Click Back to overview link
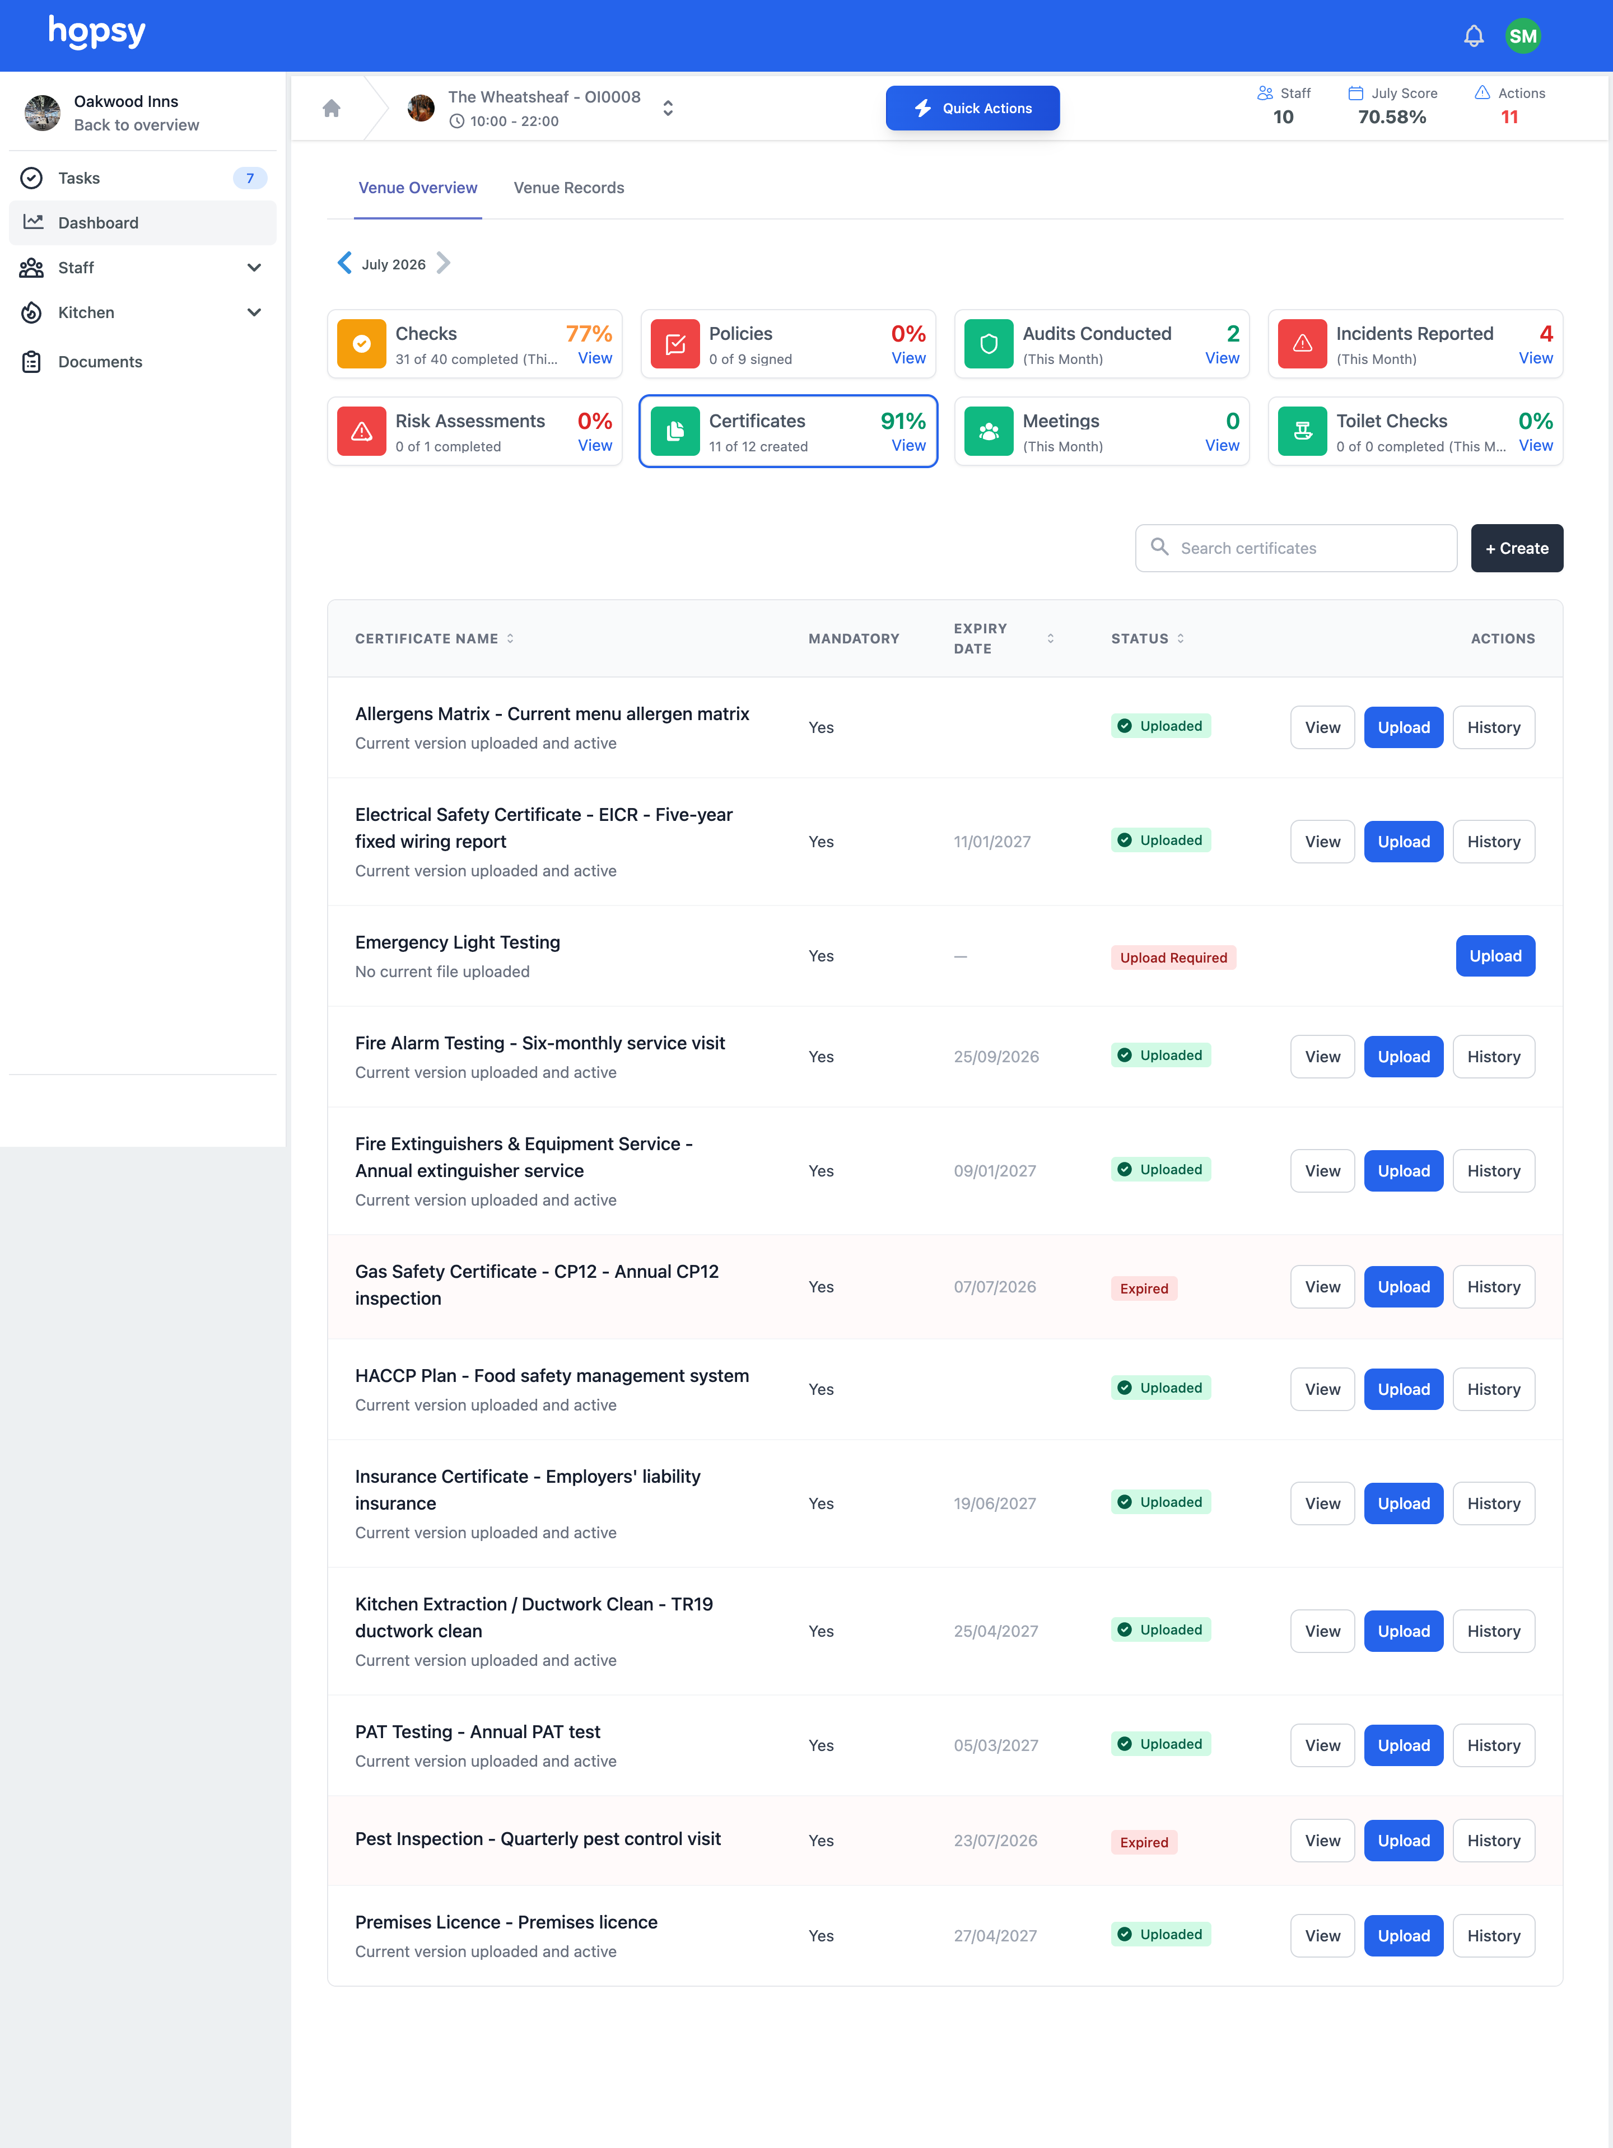Screen dimensions: 1613x2148 point(136,125)
